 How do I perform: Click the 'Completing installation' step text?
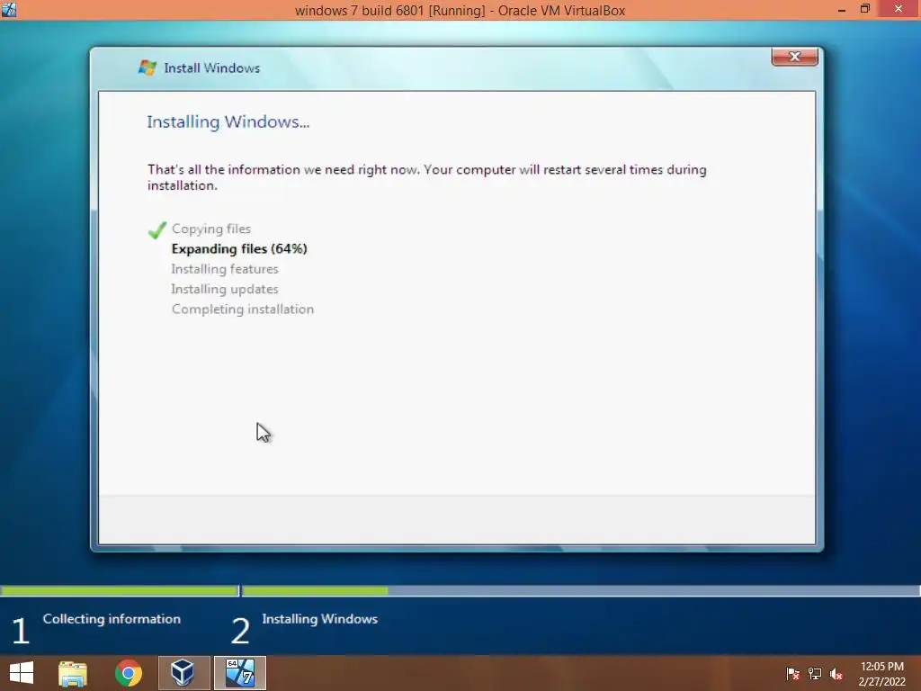pyautogui.click(x=243, y=310)
